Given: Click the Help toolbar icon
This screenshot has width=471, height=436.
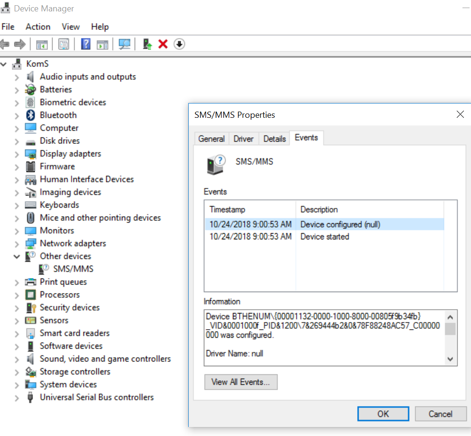Looking at the screenshot, I should coord(86,44).
